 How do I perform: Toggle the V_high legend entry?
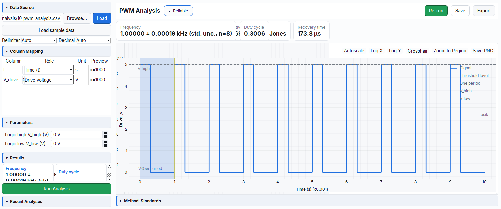click(x=466, y=91)
